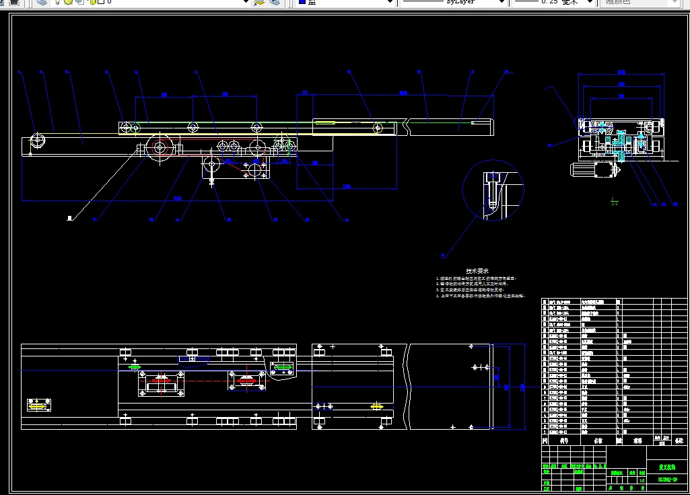
Task: Select the 技术要求 heading text
Action: click(x=477, y=271)
